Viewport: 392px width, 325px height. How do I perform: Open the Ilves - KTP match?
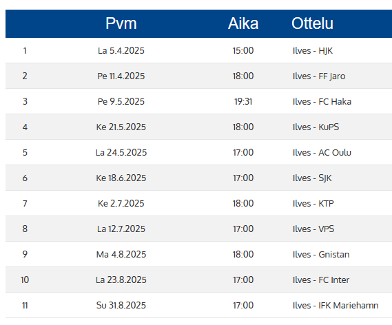[x=313, y=204]
